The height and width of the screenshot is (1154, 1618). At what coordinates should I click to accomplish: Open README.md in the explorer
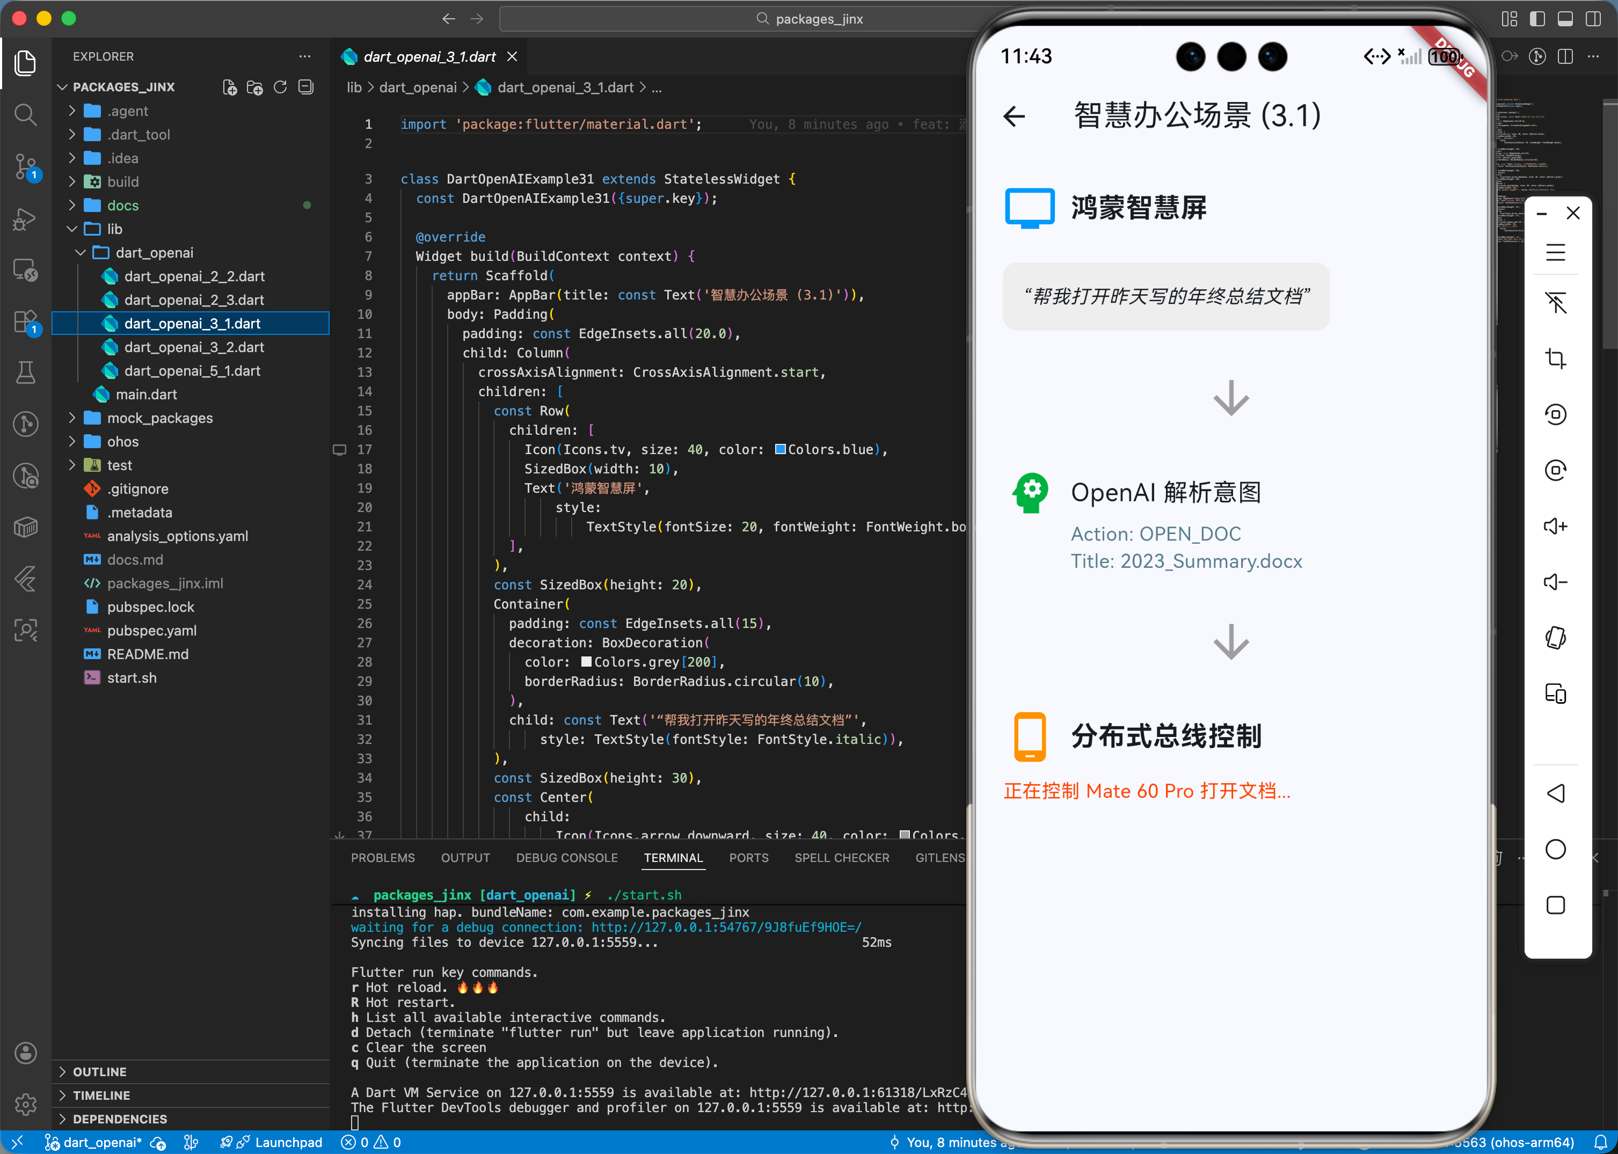(191, 654)
